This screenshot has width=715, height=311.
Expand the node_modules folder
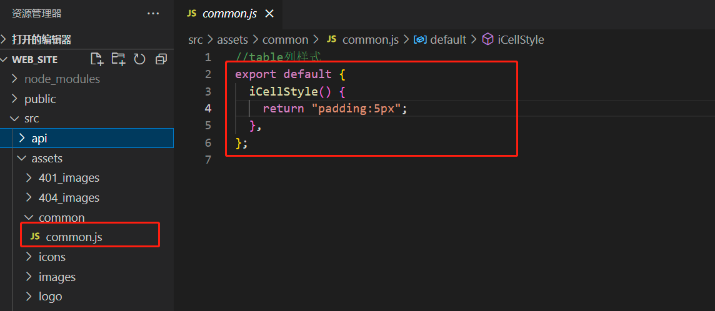tap(62, 79)
